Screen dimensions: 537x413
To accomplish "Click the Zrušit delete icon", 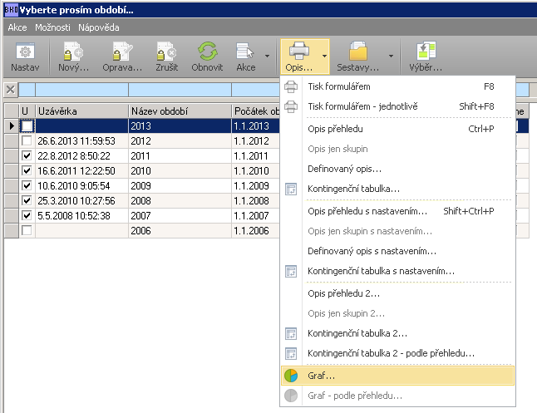I will point(166,52).
